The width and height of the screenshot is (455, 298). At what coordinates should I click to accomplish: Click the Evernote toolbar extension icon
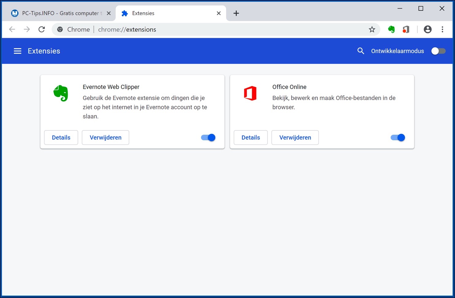click(391, 29)
